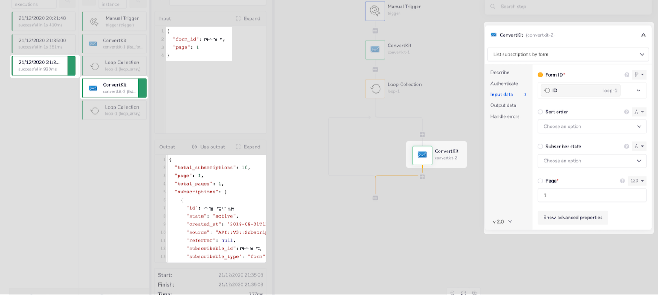Open the List subscriptions by form dropdown

(x=568, y=54)
